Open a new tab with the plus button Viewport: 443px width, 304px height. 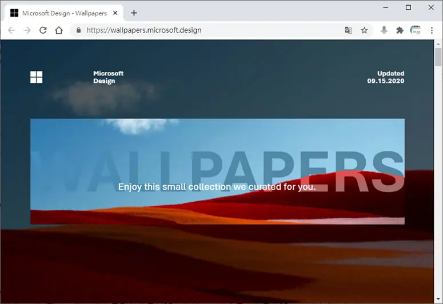[134, 13]
